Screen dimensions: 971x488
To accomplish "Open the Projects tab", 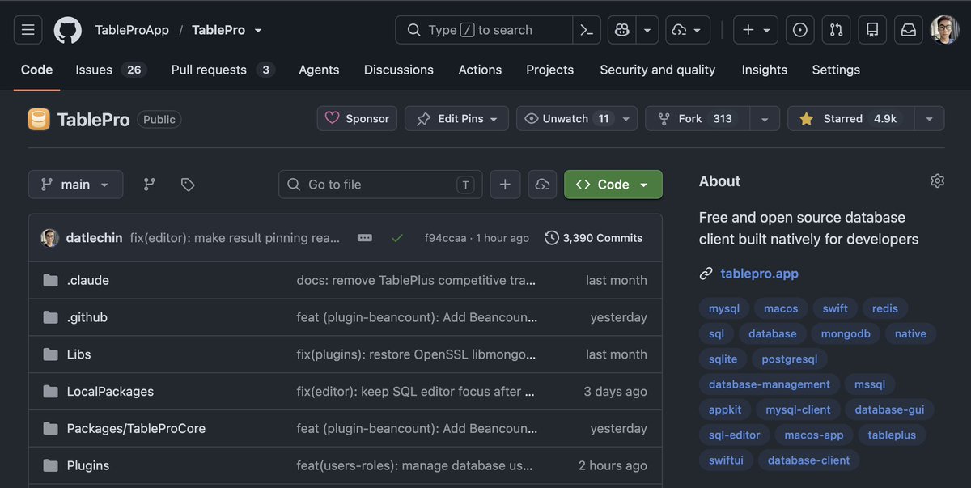I will point(549,70).
